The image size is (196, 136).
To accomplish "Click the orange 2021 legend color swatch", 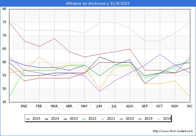I will [x=103, y=119].
